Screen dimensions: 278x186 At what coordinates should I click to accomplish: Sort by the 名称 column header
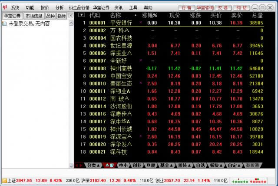tap(116, 15)
